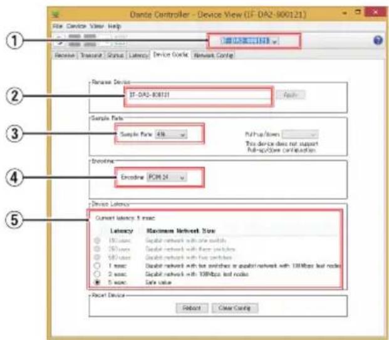Switch to the Latency tab
389x340 pixels.
tap(138, 55)
